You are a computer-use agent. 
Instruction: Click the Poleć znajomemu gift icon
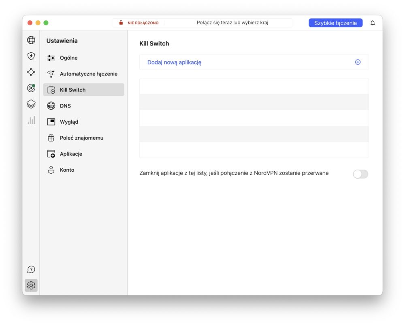(x=51, y=138)
